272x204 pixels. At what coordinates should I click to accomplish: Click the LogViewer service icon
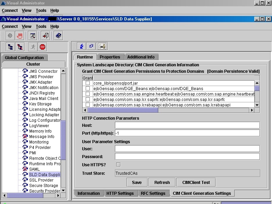[25, 125]
